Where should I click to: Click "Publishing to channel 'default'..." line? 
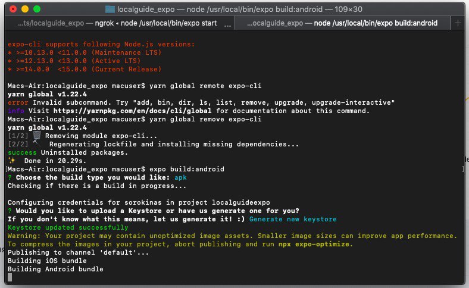click(x=78, y=252)
